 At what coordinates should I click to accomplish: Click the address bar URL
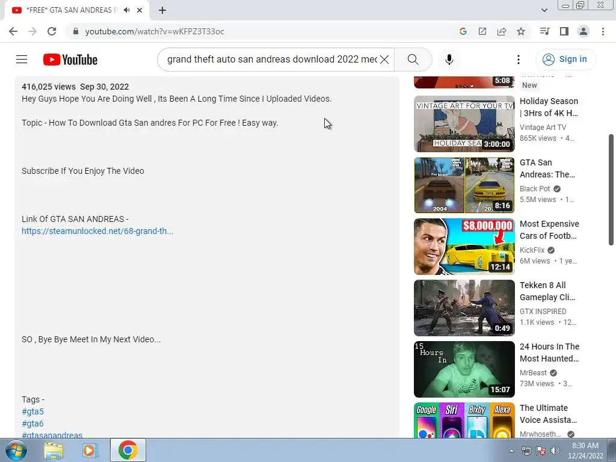(155, 31)
